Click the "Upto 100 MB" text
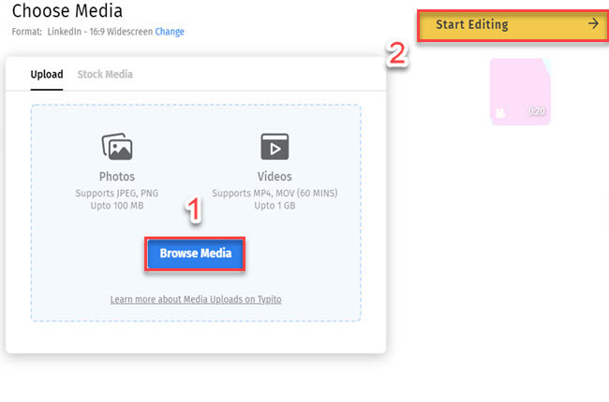 tap(117, 206)
